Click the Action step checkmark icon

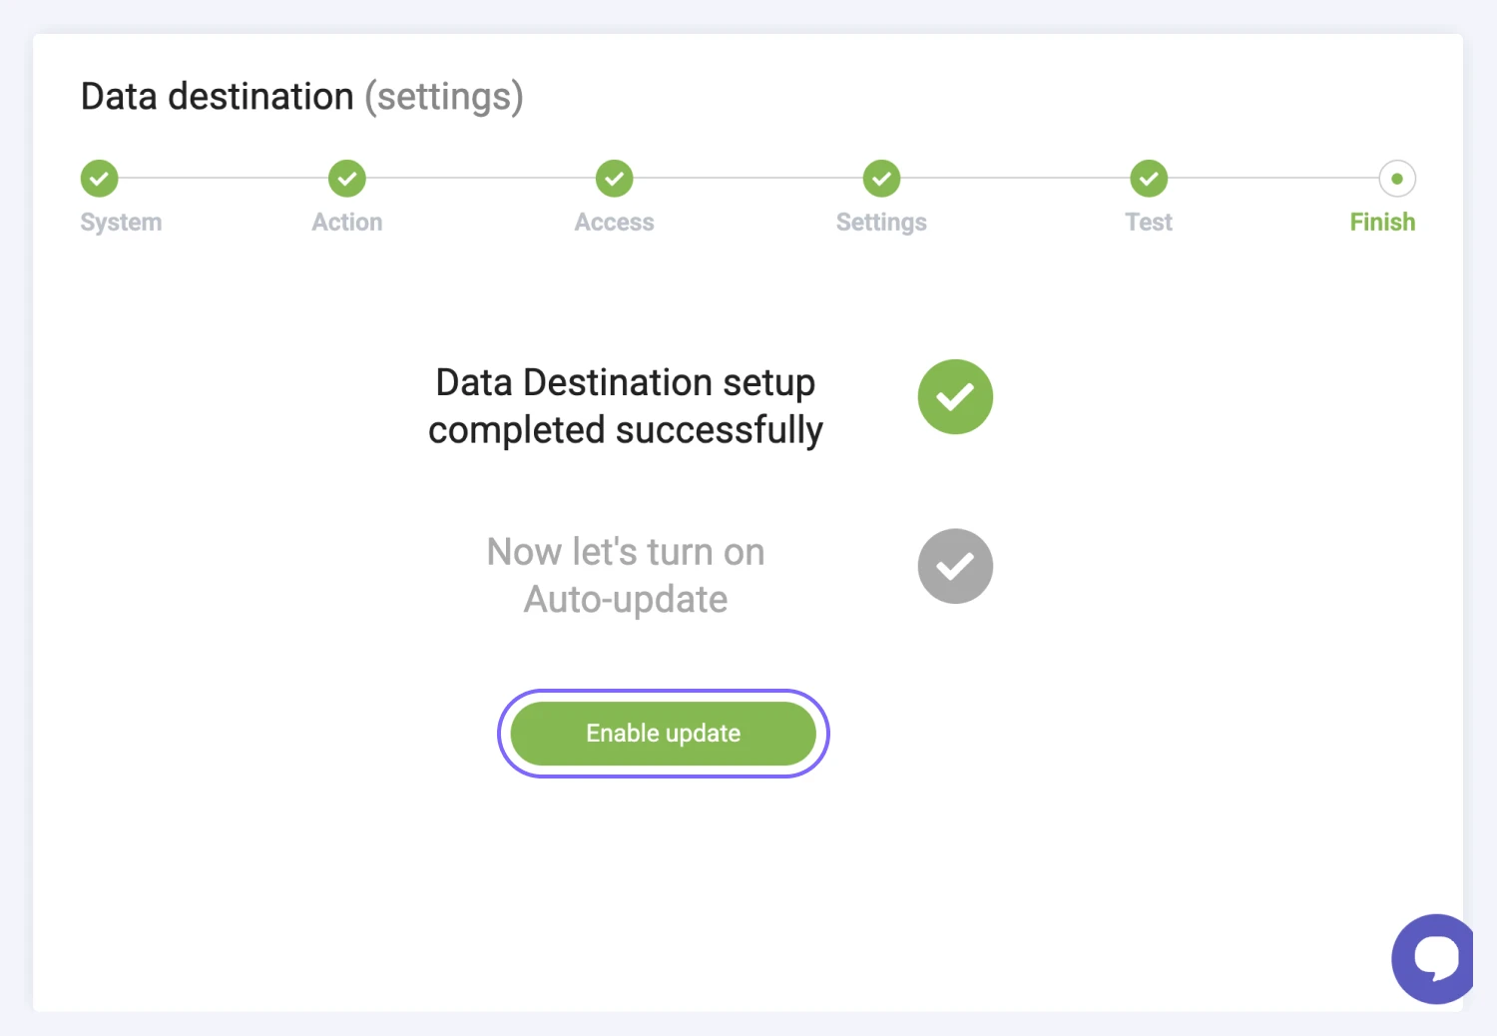[x=347, y=179]
